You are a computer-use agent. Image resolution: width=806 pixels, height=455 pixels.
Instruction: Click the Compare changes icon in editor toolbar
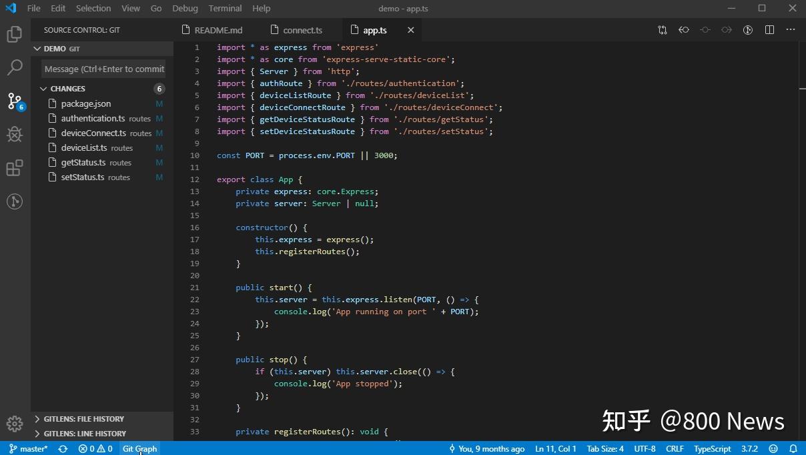pos(663,30)
